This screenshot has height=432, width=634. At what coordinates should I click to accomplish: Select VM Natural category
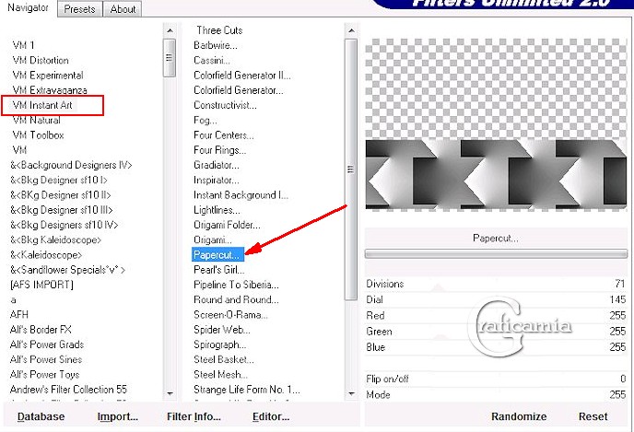36,120
